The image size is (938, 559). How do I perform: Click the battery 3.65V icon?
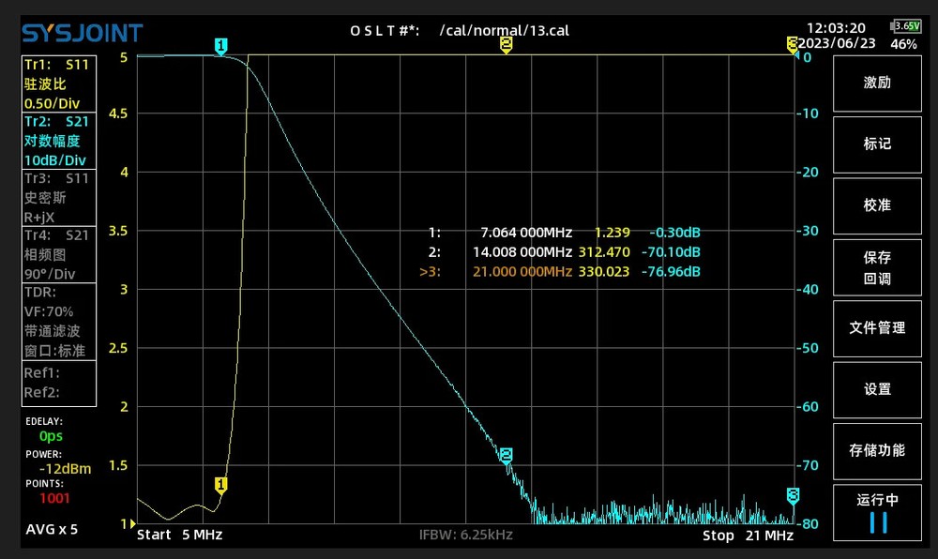point(906,26)
